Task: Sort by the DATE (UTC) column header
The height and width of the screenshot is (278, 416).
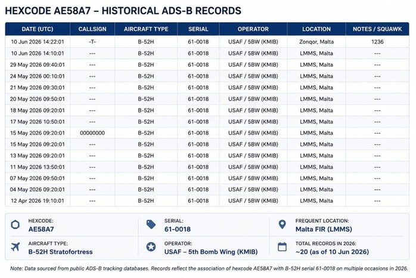Action: pos(38,29)
